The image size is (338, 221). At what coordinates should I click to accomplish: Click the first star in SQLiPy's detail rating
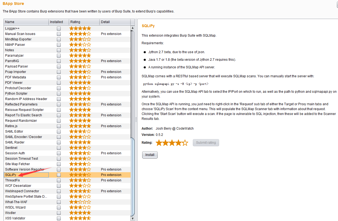point(159,143)
